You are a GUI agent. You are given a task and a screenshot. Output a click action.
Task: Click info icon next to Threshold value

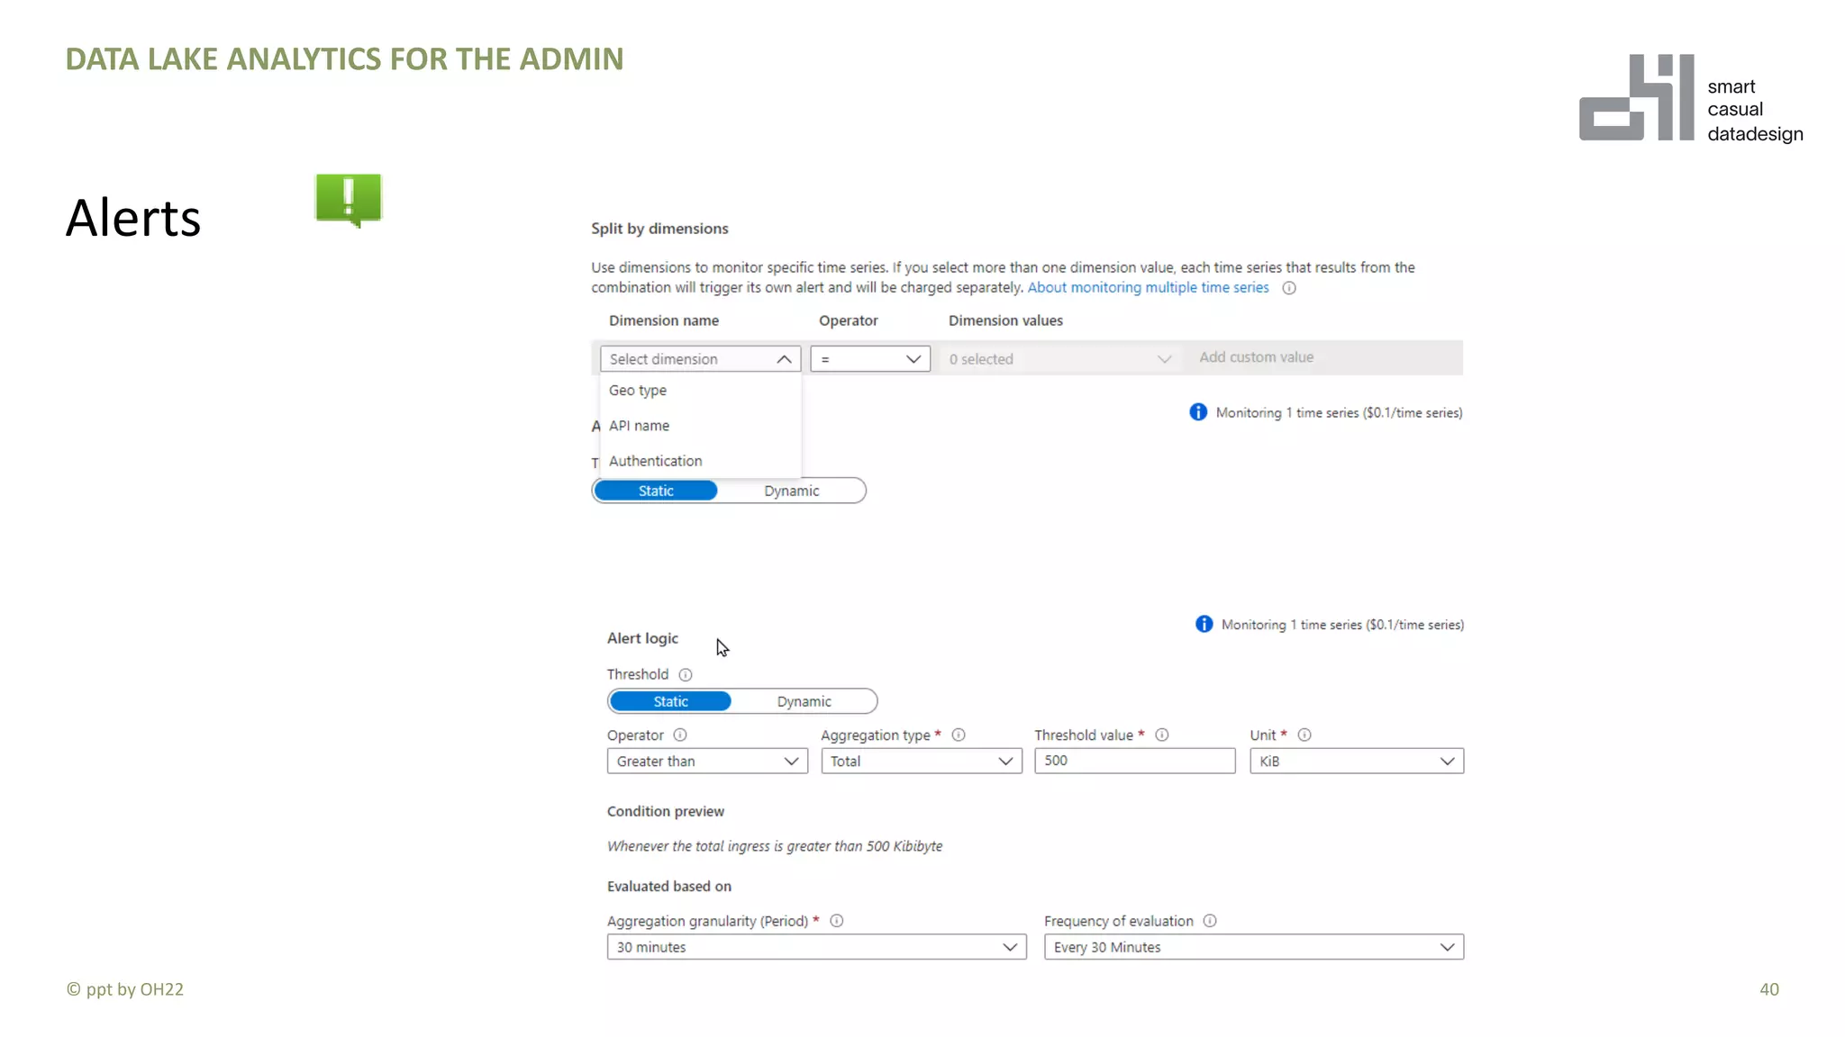1162,735
